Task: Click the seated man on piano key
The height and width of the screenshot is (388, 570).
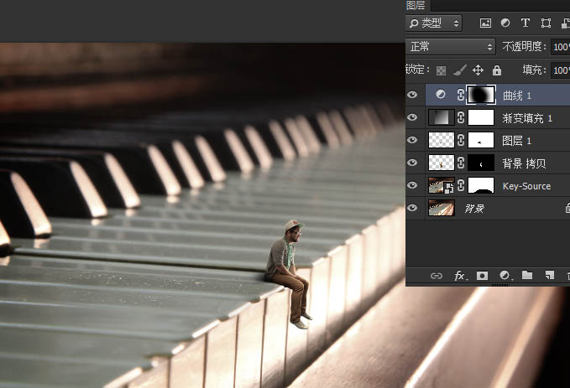Action: (288, 274)
